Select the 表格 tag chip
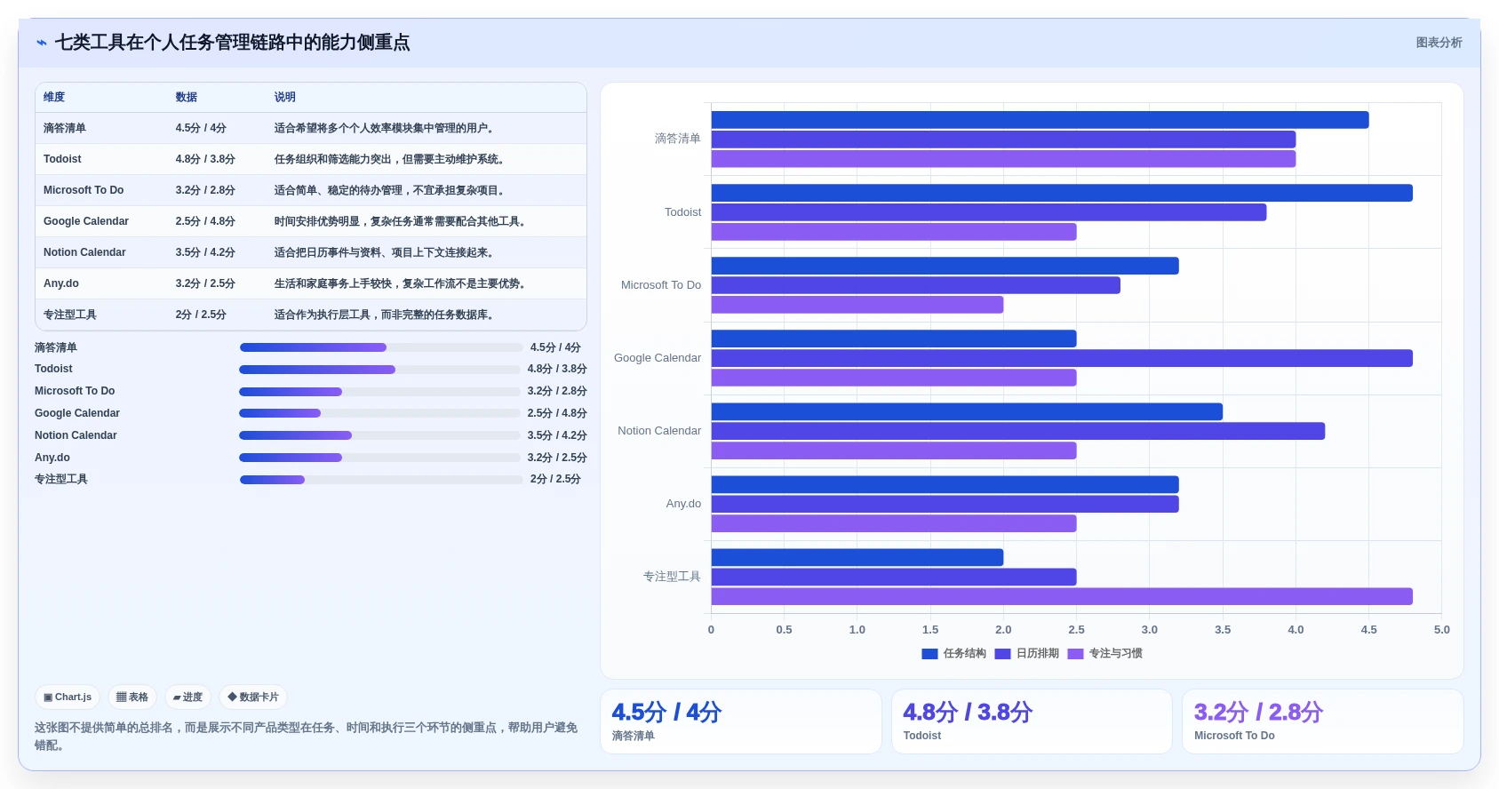 tap(132, 697)
